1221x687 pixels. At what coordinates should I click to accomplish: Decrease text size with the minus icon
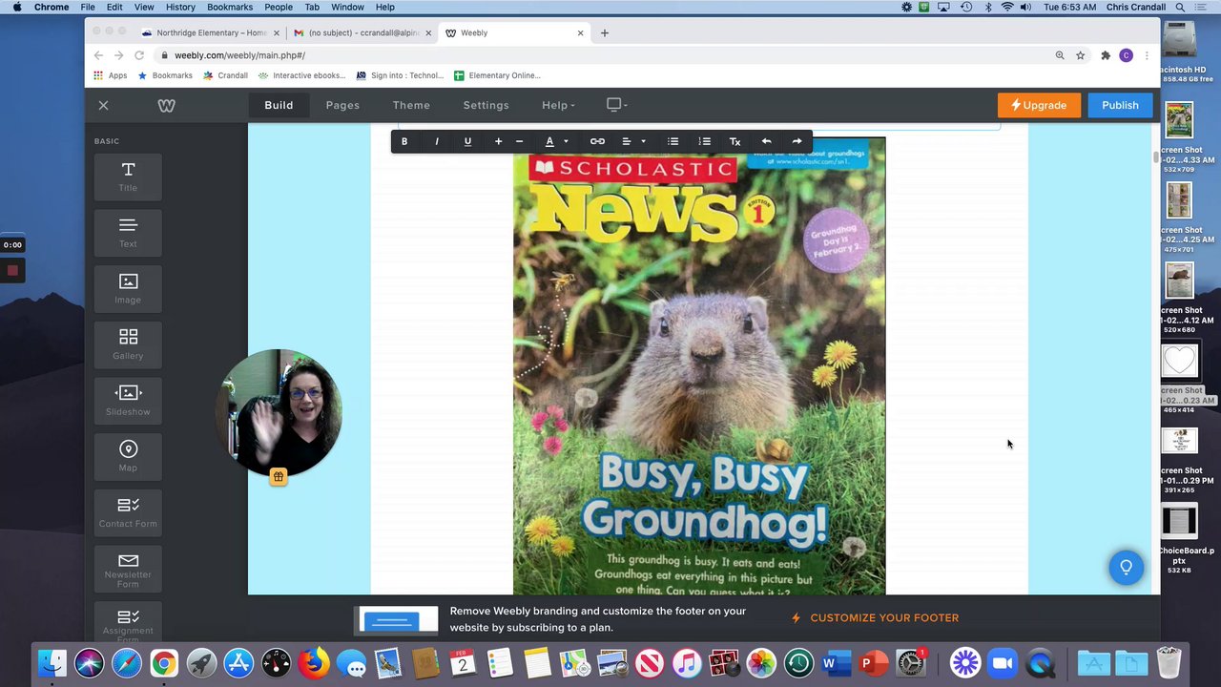tap(519, 141)
